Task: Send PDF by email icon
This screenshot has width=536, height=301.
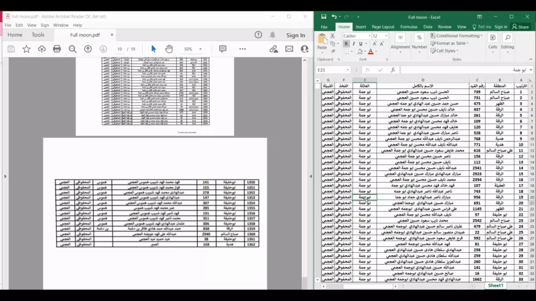Action: (x=289, y=49)
